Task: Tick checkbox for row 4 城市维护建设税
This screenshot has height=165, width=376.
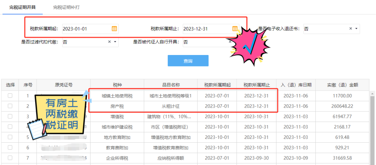Action: [x=10, y=127]
